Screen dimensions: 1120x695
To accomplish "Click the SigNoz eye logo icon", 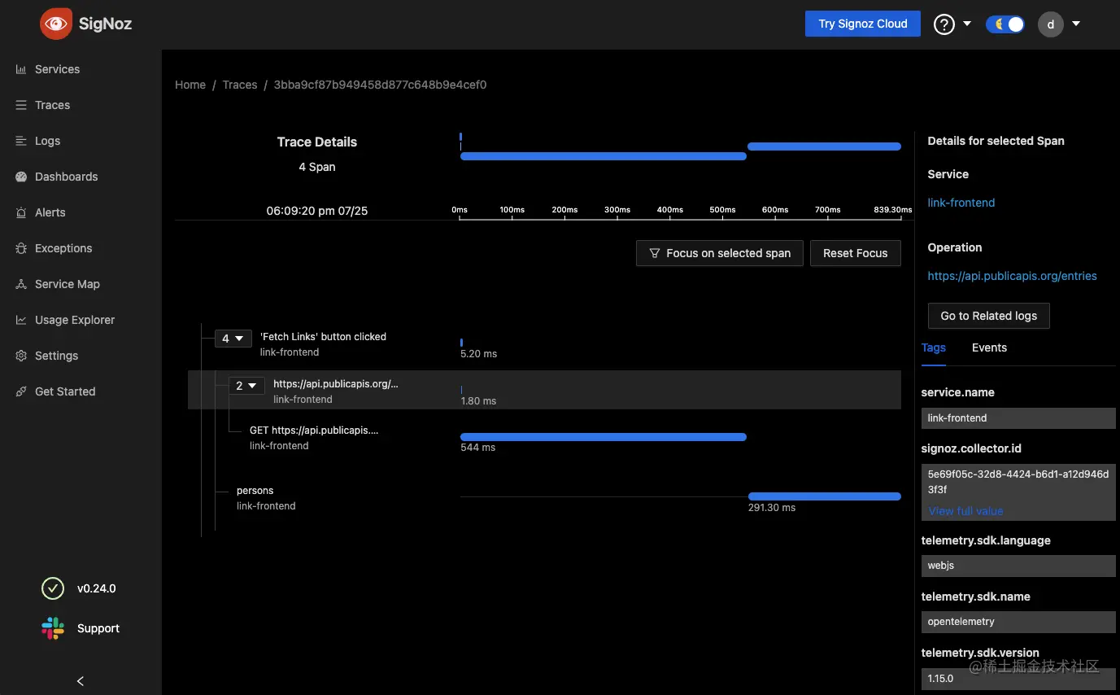I will click(x=55, y=24).
